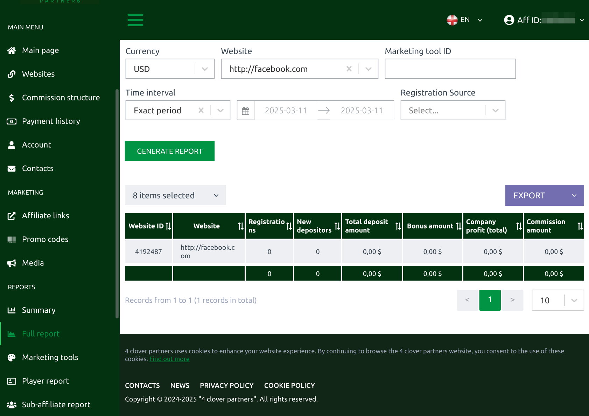Click the calendar icon in date range
589x416 pixels.
(246, 111)
